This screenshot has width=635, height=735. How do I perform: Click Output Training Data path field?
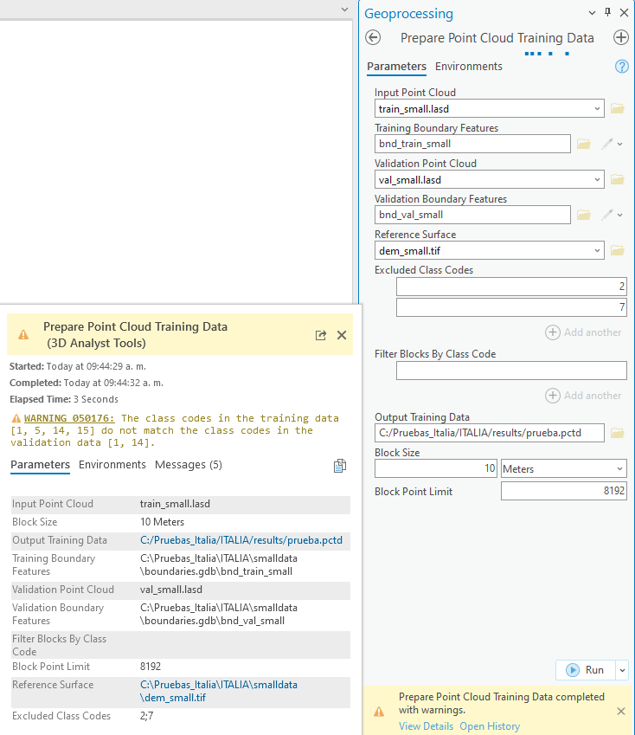click(x=490, y=433)
